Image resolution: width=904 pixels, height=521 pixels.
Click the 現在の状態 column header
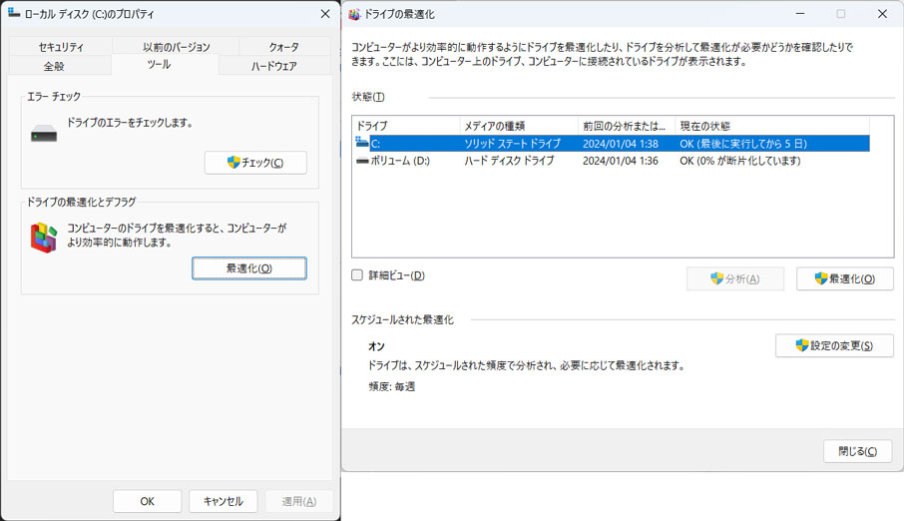pyautogui.click(x=772, y=126)
